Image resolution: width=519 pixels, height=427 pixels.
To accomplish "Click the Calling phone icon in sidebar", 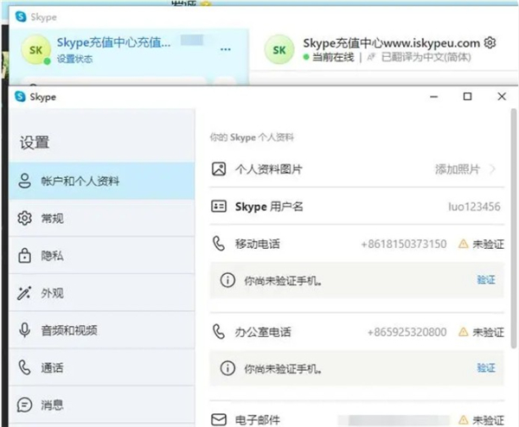I will [x=25, y=367].
